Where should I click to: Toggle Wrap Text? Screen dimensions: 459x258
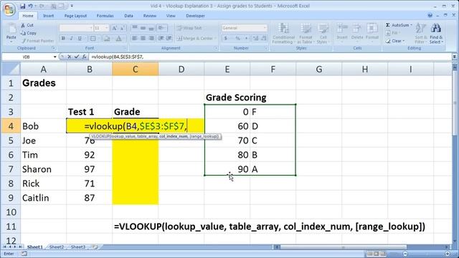tap(189, 28)
